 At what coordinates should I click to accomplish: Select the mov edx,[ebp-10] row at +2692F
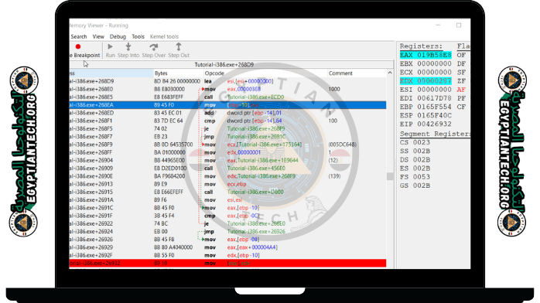[x=227, y=255]
